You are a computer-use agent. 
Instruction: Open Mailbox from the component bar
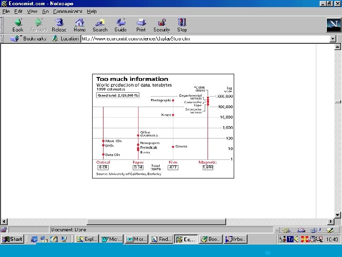click(x=301, y=230)
